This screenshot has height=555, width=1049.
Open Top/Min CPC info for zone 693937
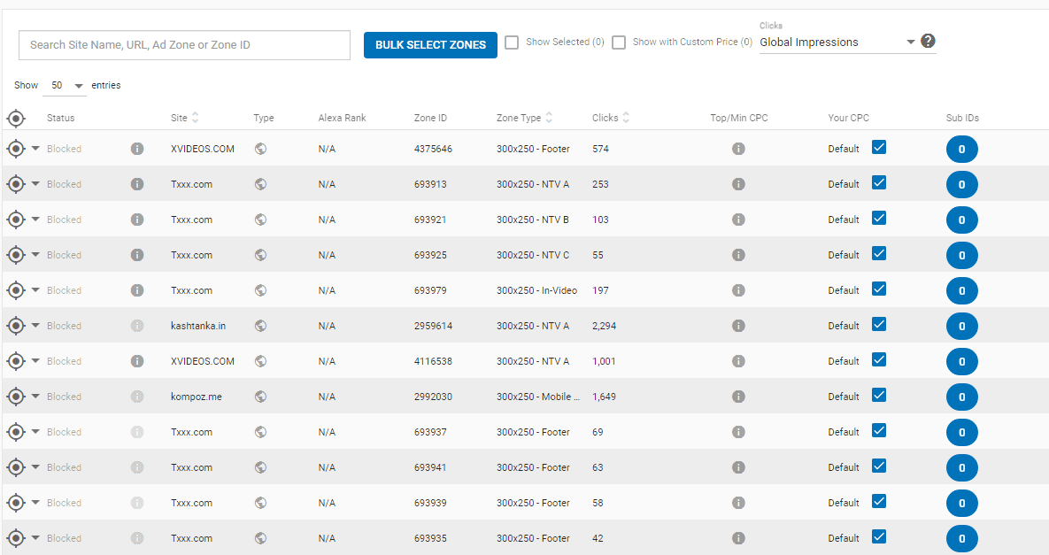click(738, 432)
